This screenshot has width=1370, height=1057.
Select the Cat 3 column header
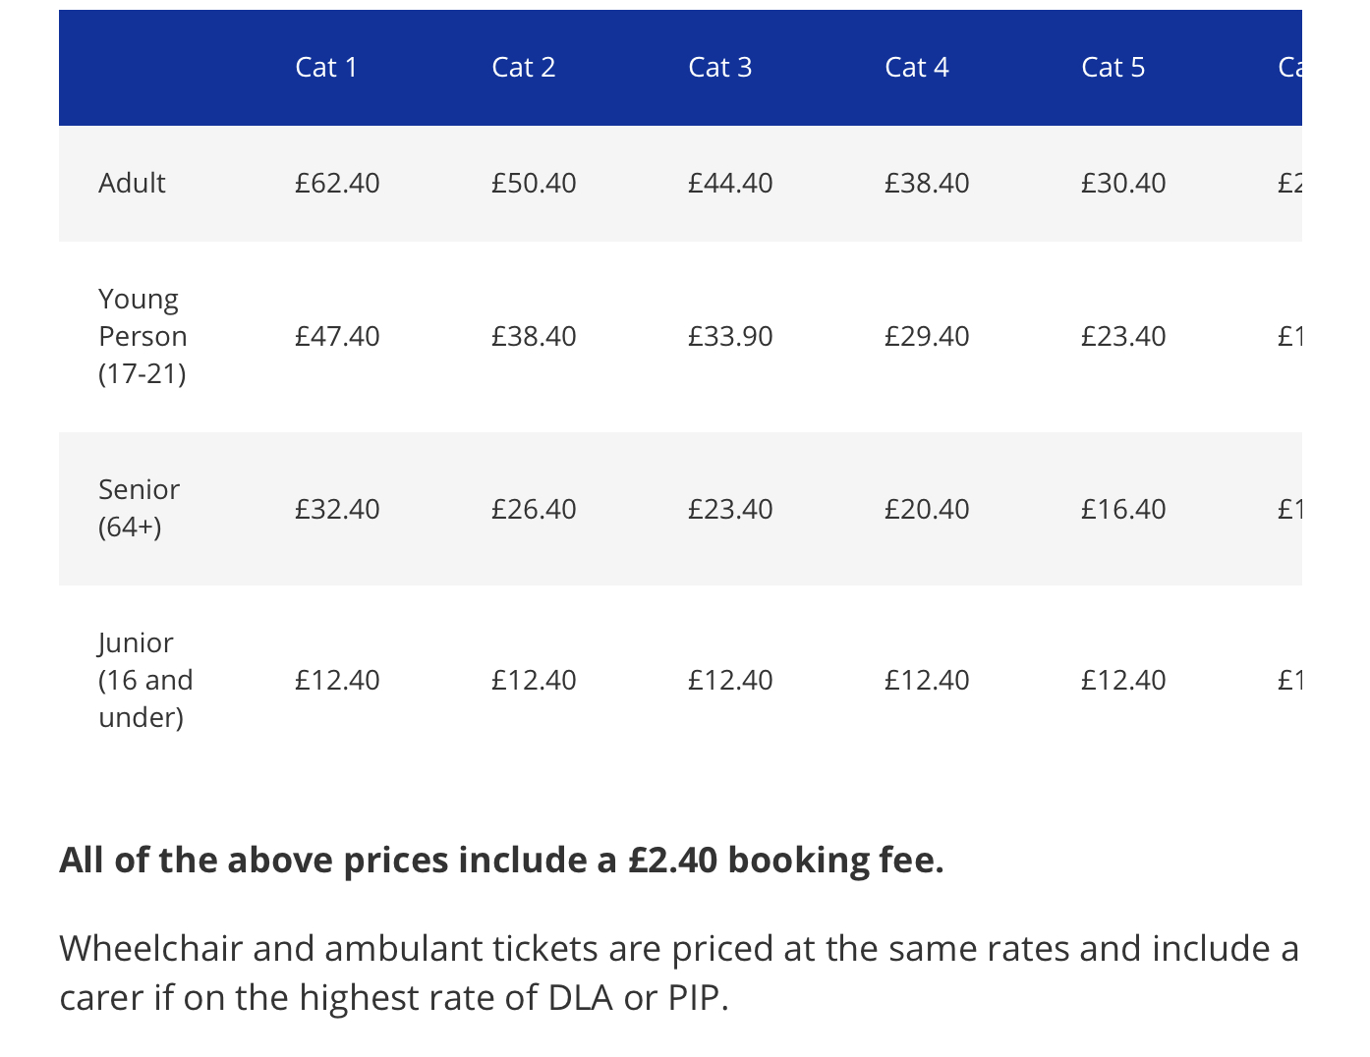point(720,67)
